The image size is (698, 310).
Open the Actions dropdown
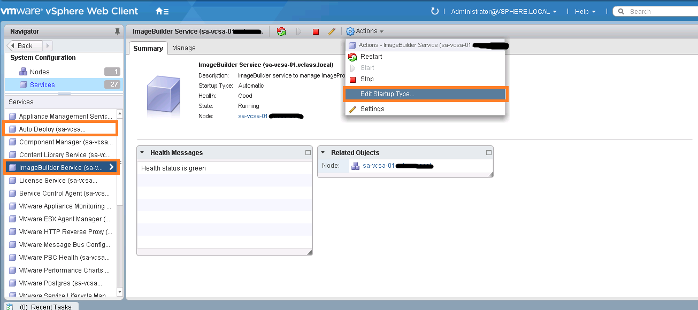[x=365, y=31]
